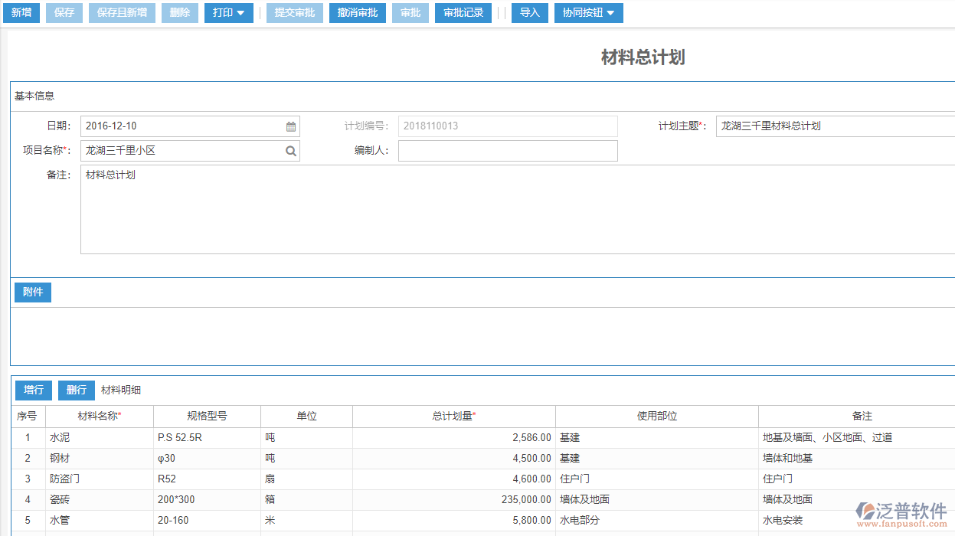Screen dimensions: 955x536
Task: Open the date picker calendar icon
Action: click(x=291, y=126)
